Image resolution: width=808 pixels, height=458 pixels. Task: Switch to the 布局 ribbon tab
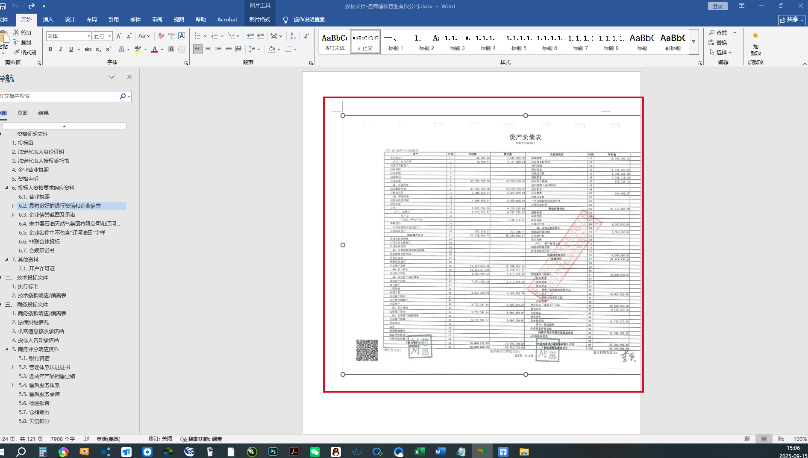pos(92,20)
